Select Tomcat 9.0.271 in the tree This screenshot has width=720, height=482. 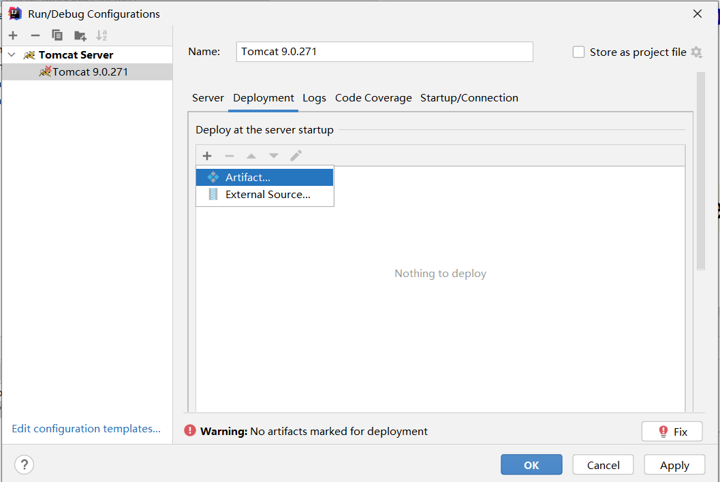tap(87, 72)
